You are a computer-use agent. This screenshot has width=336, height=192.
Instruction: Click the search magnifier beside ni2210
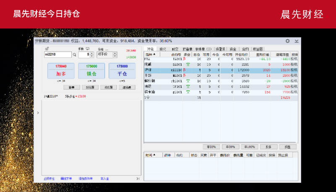point(75,54)
